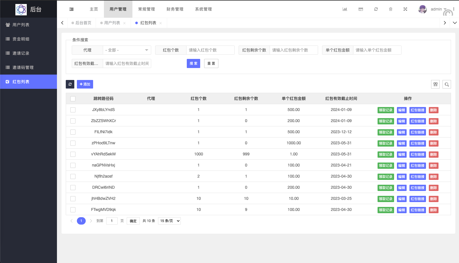
Task: Tick the checkbox for row JXy8bLYndS
Action: click(73, 110)
